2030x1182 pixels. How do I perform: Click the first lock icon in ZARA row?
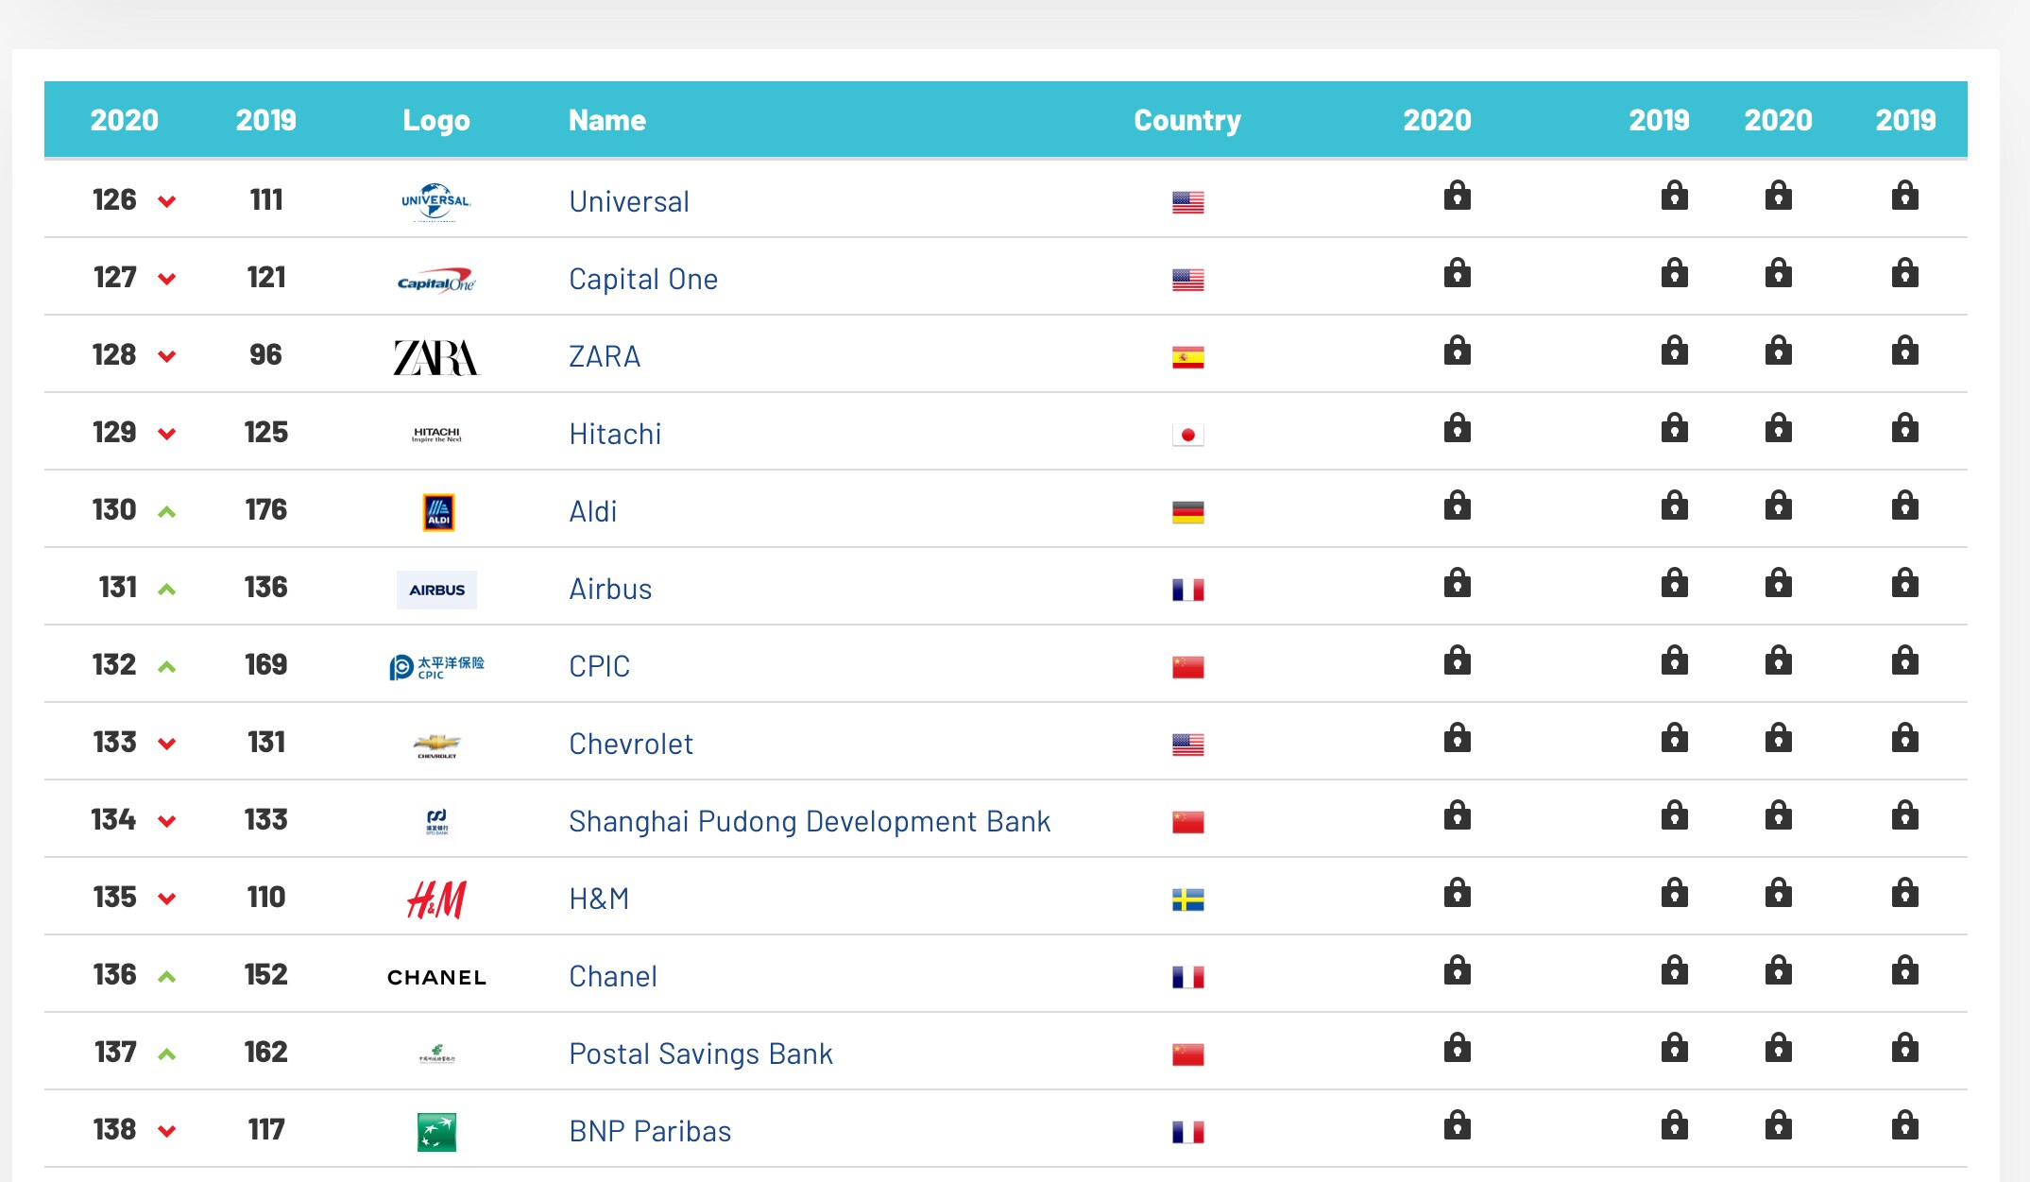click(x=1458, y=350)
